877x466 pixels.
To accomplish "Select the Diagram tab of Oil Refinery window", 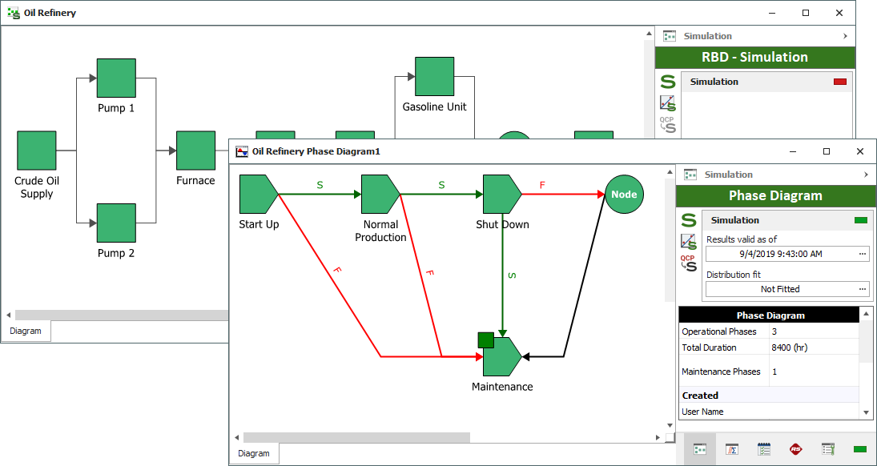I will tap(26, 331).
